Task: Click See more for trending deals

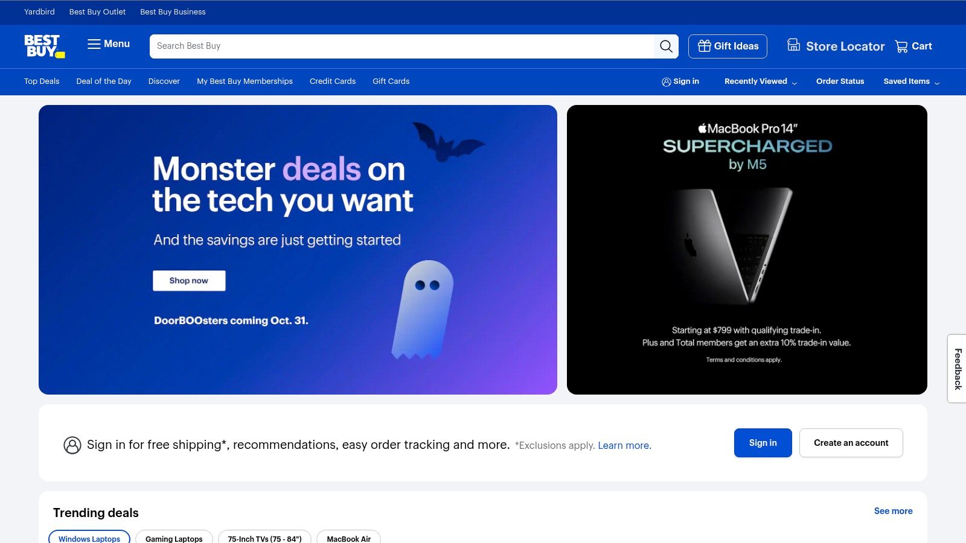Action: 894,511
